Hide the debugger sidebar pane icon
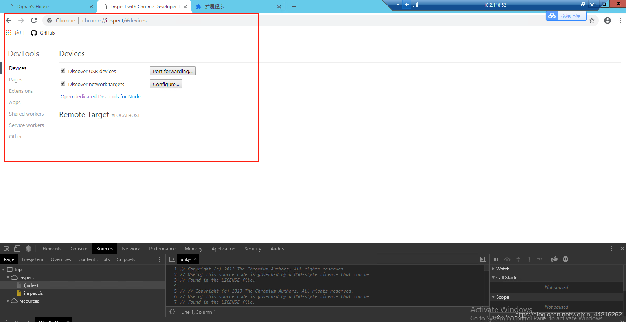Viewport: 626px width, 322px height. pos(483,259)
